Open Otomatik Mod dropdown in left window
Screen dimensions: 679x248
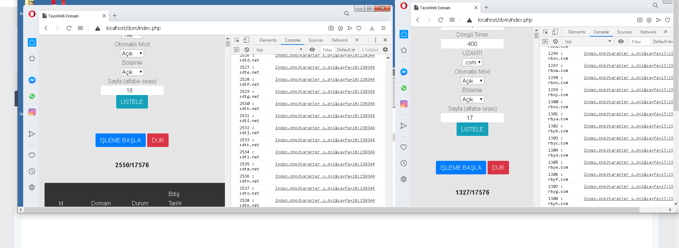132,53
